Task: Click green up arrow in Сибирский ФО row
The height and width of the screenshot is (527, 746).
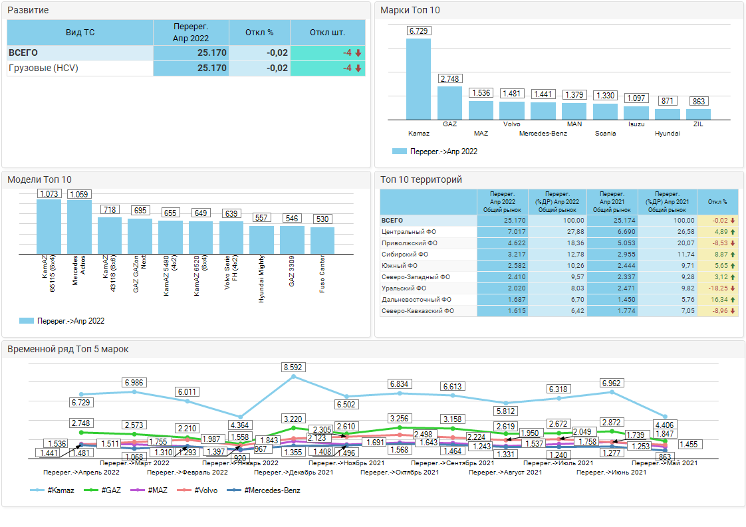Action: pyautogui.click(x=732, y=255)
